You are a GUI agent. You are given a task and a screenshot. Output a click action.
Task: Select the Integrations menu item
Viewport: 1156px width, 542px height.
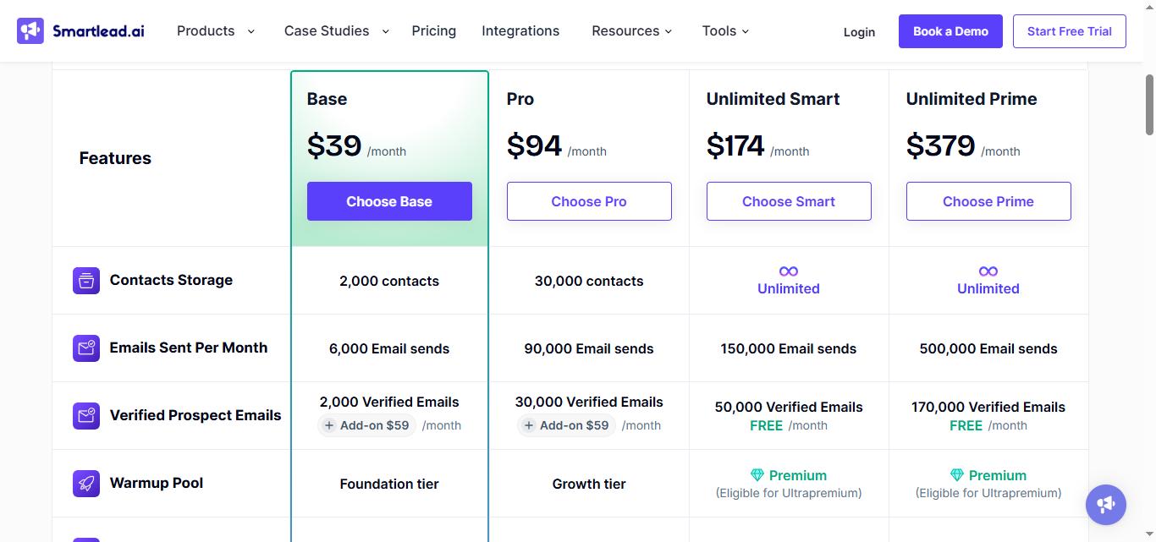pyautogui.click(x=520, y=30)
